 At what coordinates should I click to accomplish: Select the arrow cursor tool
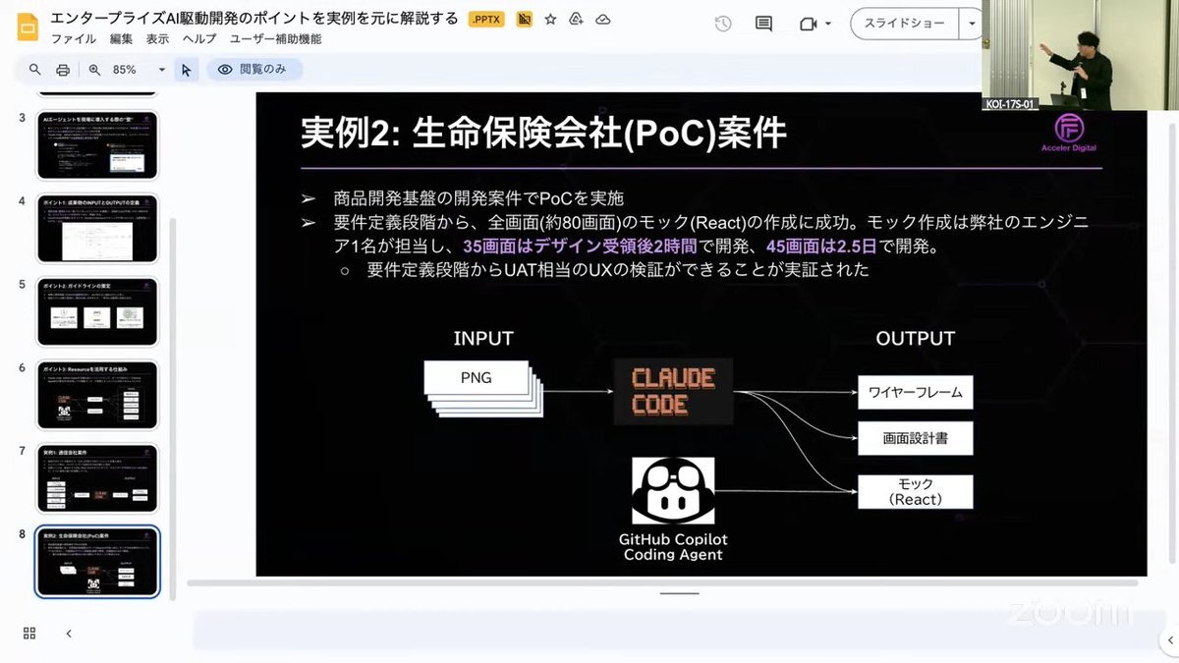187,70
